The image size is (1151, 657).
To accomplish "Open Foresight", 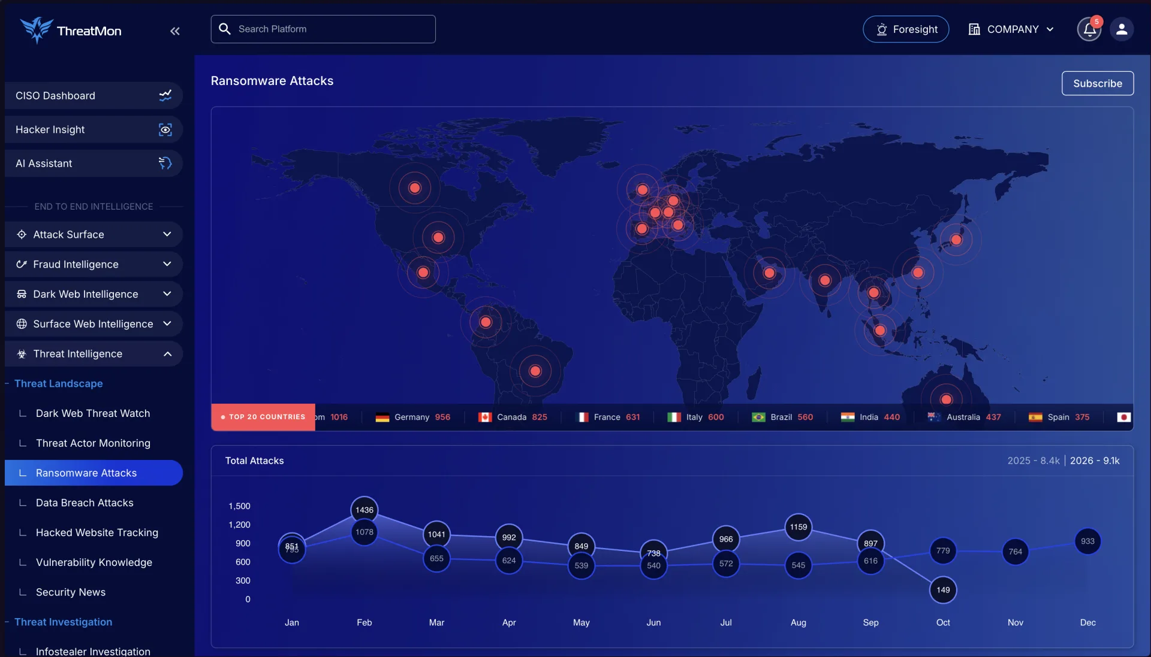I will (906, 29).
